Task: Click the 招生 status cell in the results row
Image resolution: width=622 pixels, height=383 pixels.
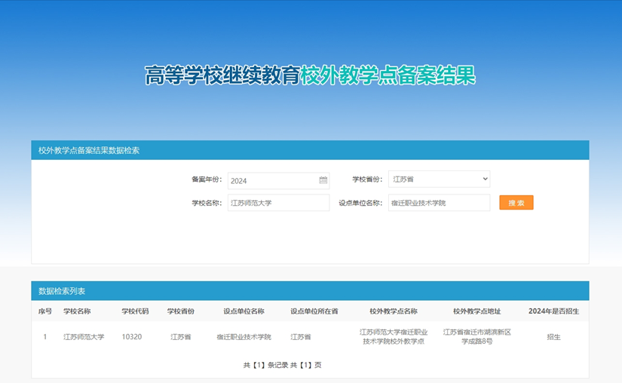Action: [553, 337]
